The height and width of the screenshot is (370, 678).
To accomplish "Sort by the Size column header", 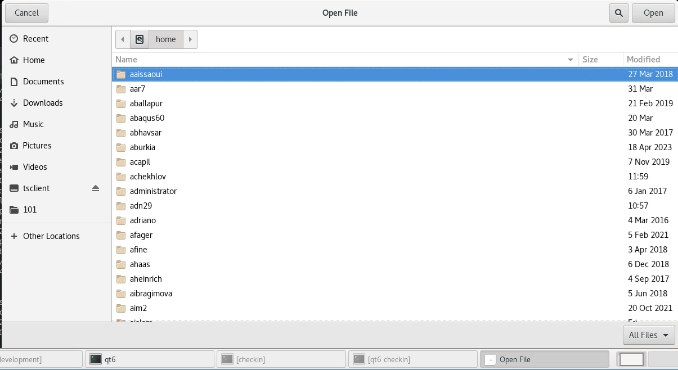I will click(601, 59).
